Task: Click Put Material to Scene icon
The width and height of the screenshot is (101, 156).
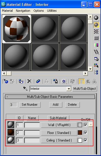Action: click(x=12, y=81)
